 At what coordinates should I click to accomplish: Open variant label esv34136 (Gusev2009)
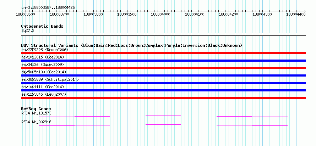43,64
